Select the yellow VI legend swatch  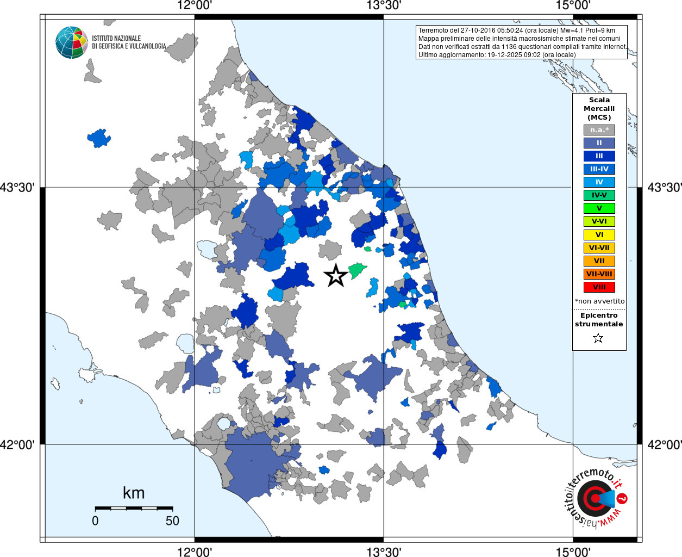click(599, 235)
